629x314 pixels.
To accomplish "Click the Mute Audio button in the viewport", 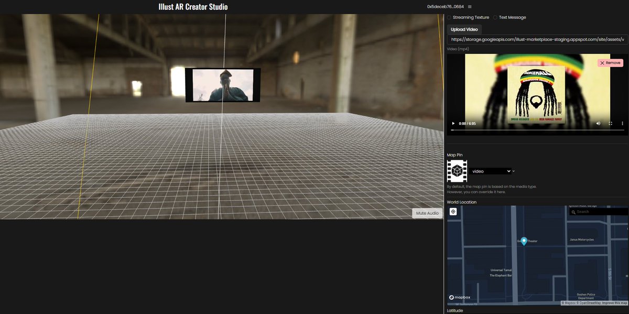I will (427, 213).
